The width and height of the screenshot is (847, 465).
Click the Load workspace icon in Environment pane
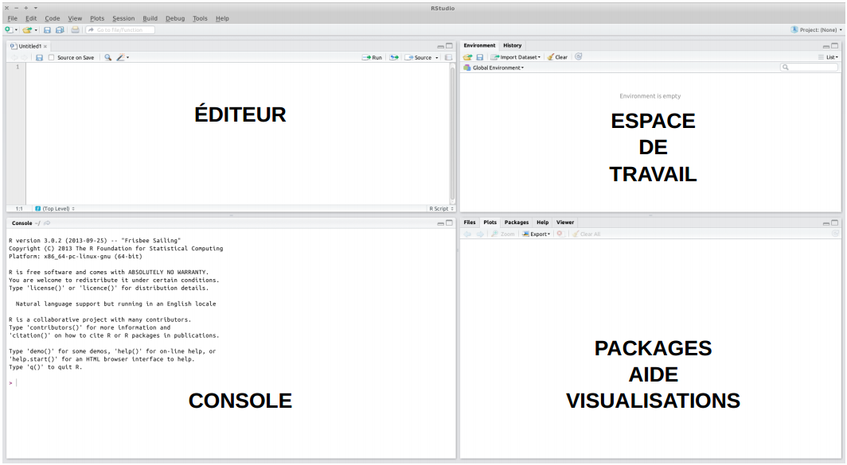tap(468, 57)
